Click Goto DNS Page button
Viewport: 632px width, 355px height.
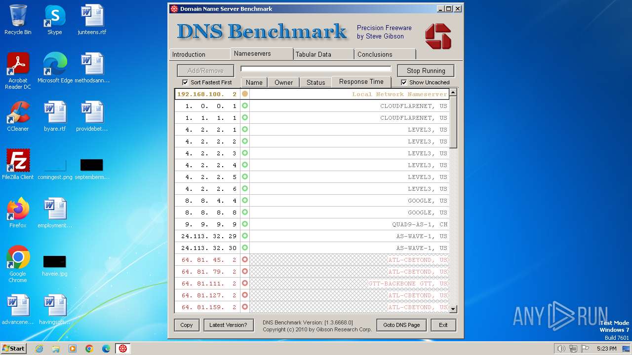pyautogui.click(x=401, y=325)
